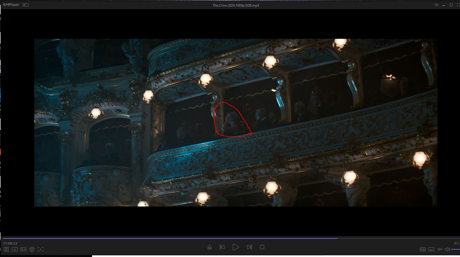
Task: Open the playlist panel icon
Action: click(6, 249)
